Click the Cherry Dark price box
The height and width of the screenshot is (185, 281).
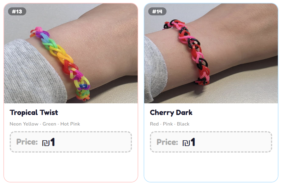(211, 142)
